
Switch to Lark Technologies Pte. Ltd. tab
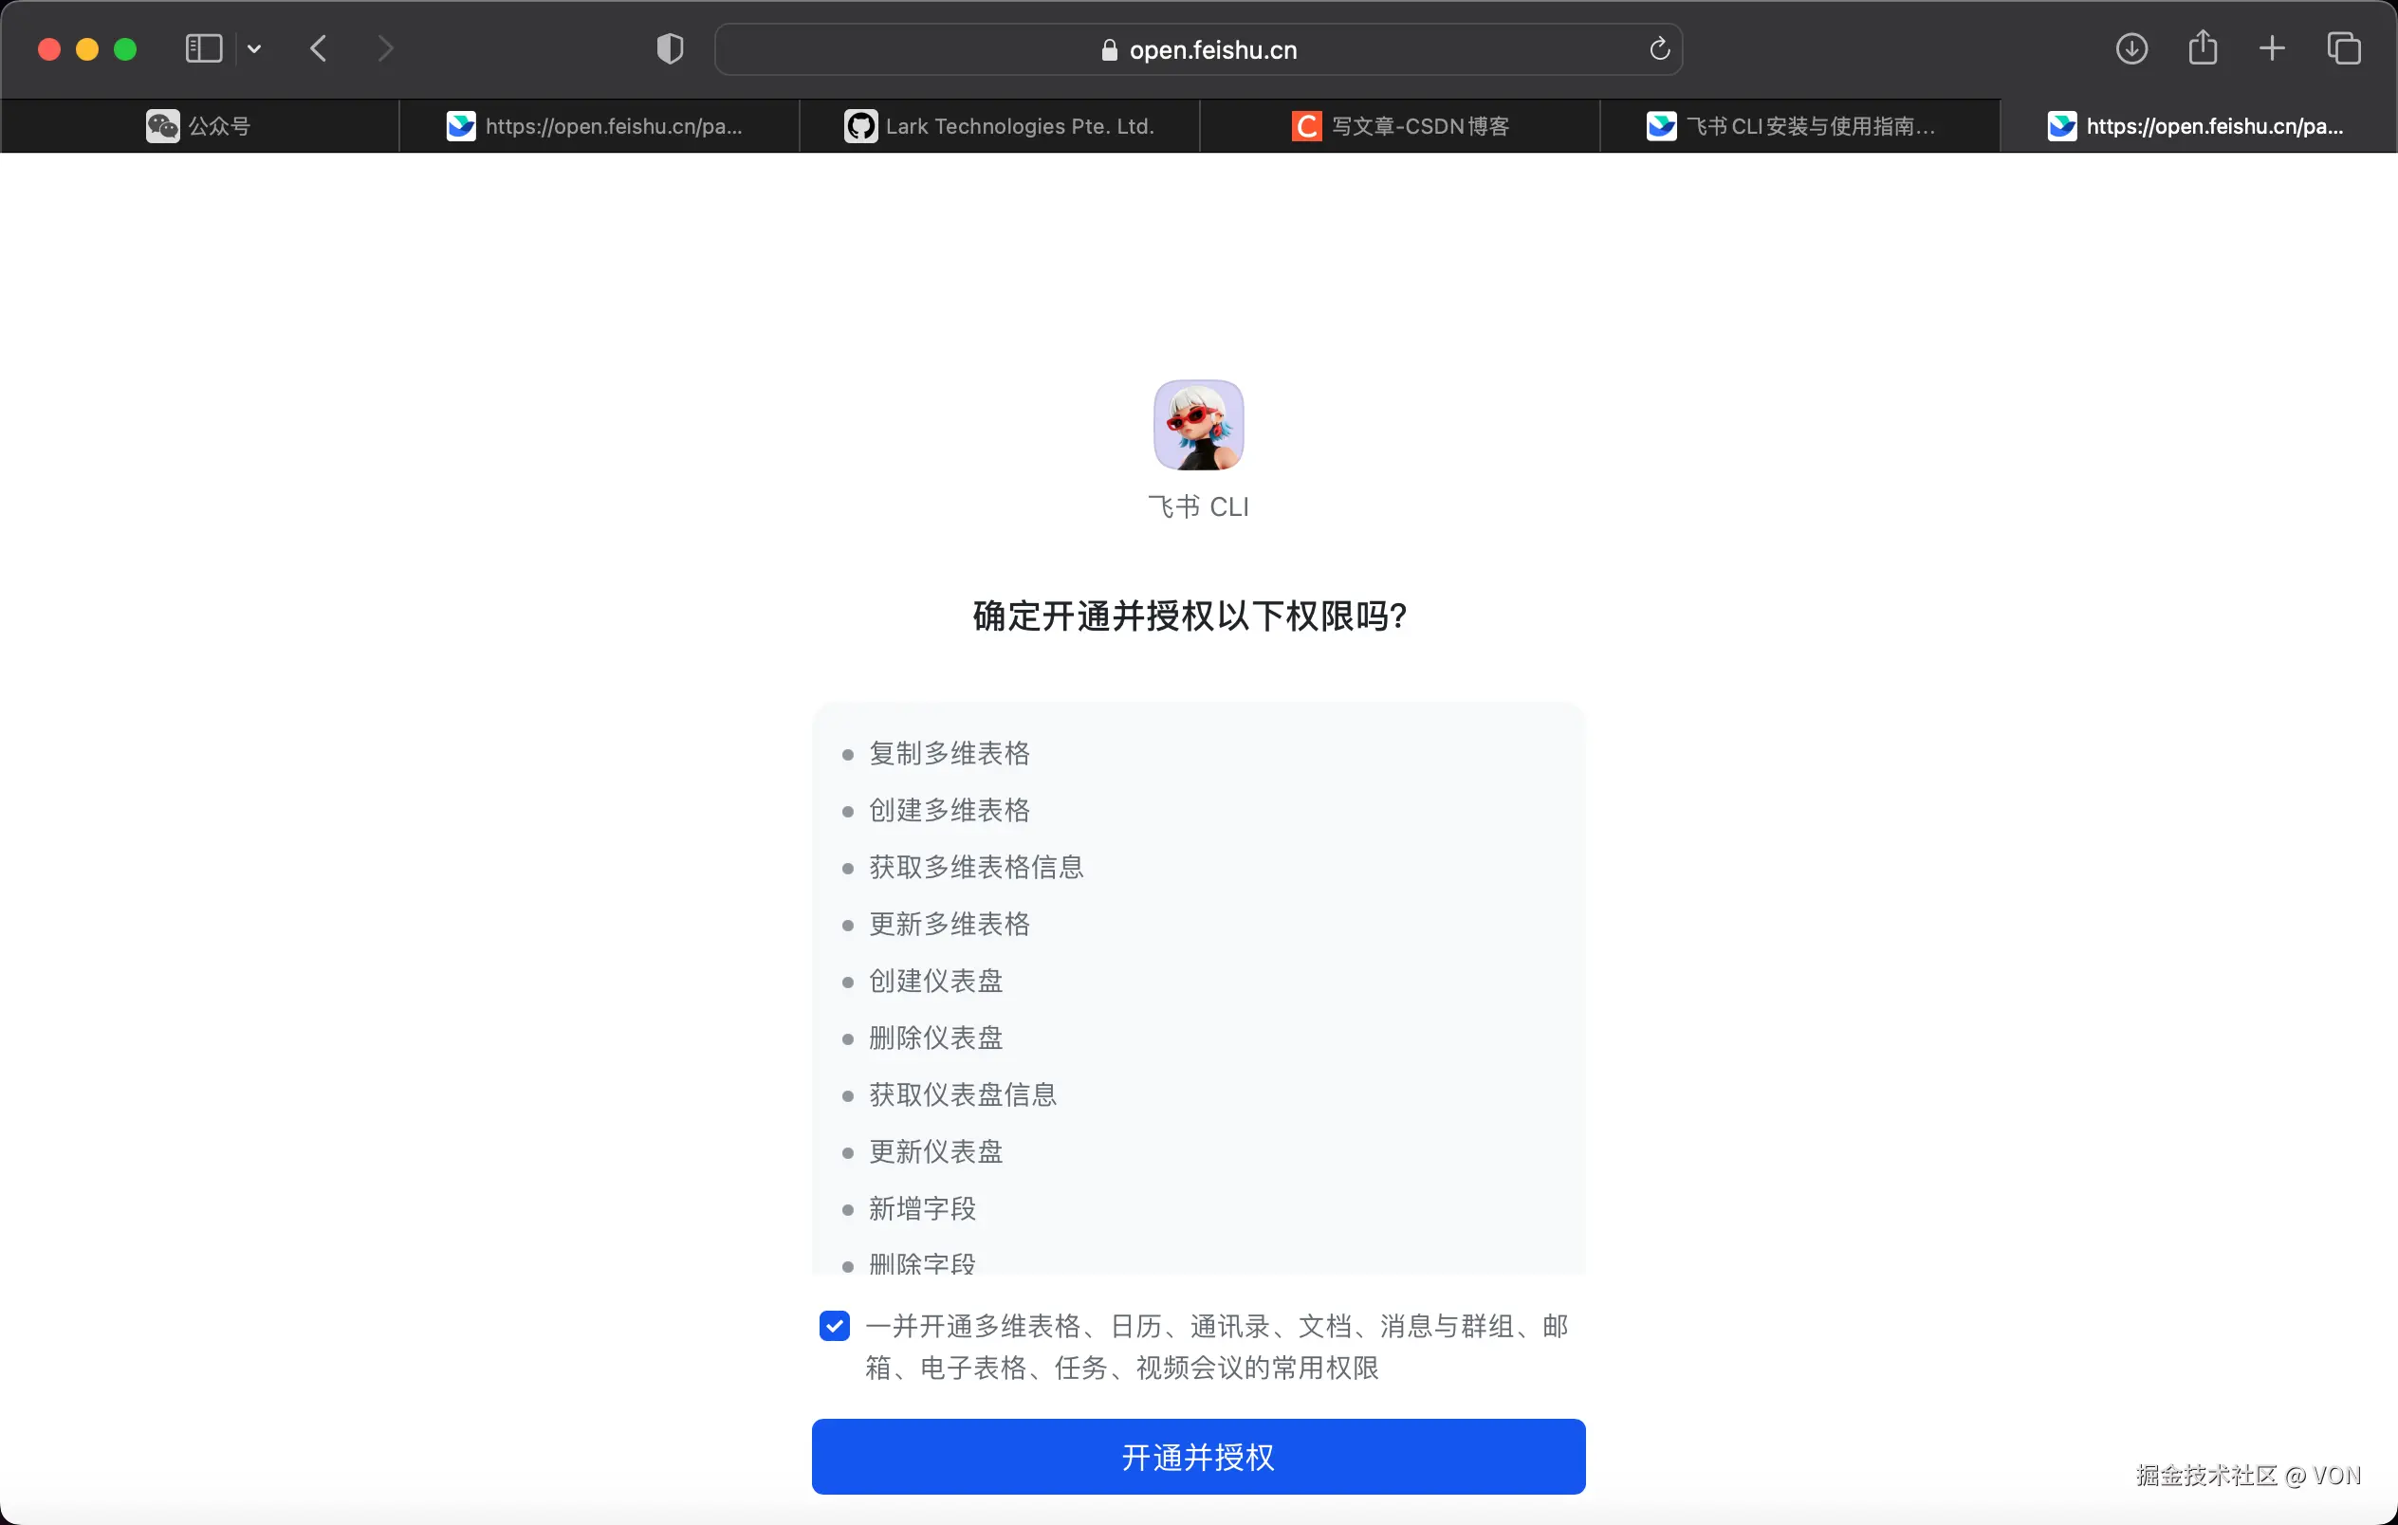point(1001,125)
